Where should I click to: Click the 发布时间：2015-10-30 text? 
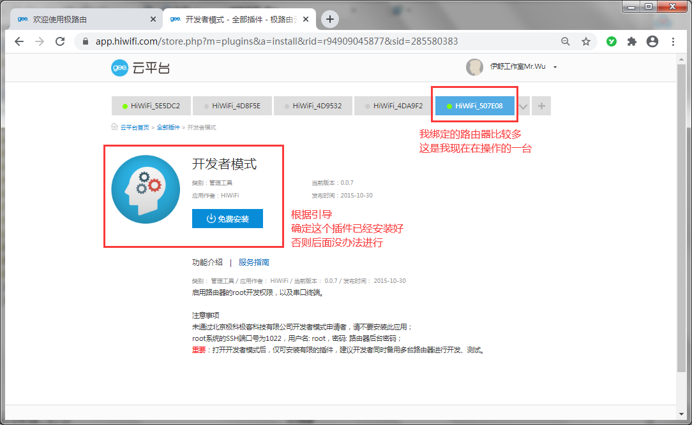342,196
